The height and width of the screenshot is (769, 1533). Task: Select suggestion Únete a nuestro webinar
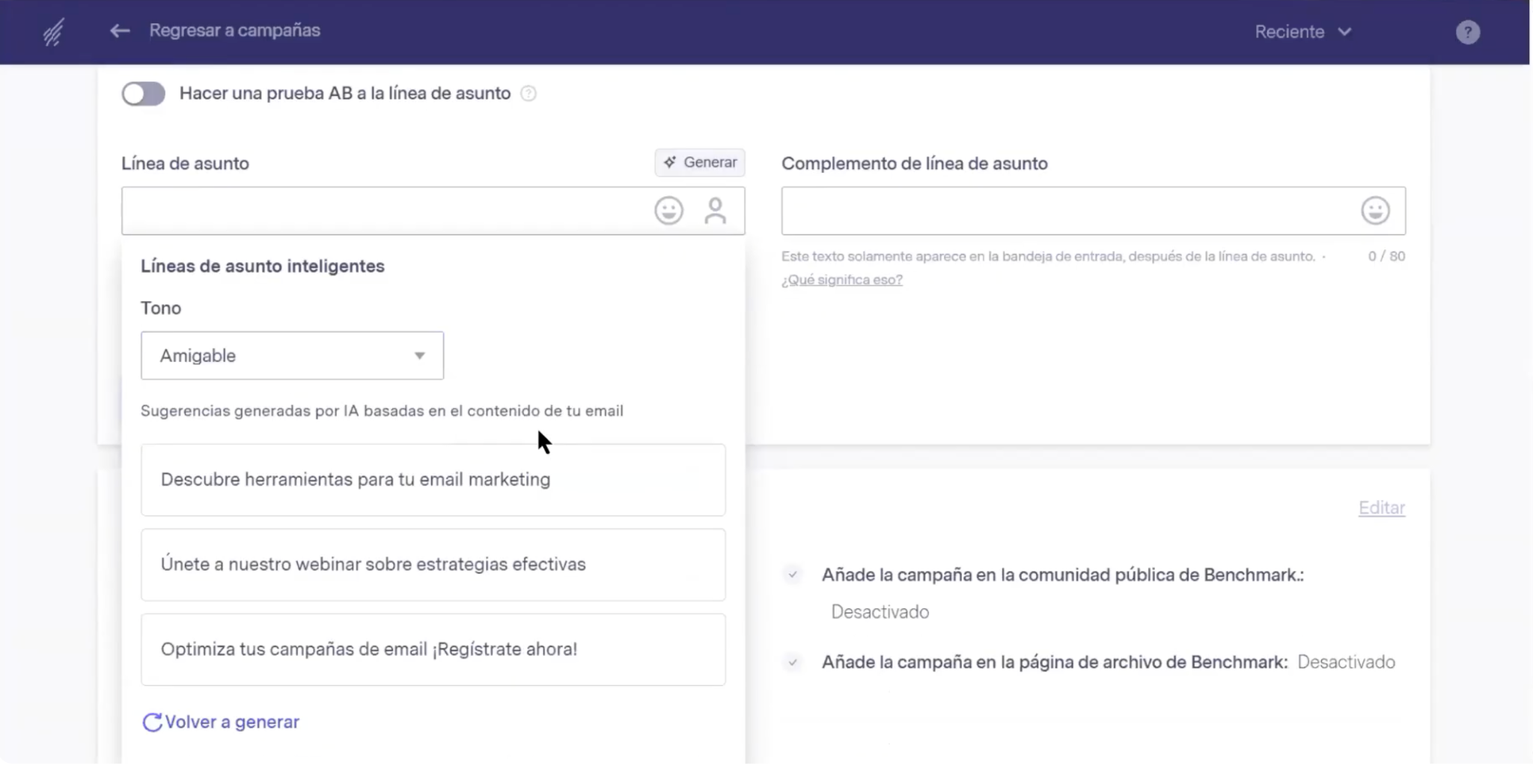[433, 565]
